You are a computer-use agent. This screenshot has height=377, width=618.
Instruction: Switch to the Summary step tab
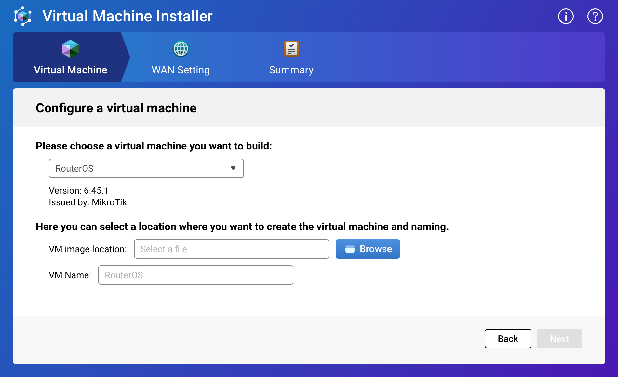[291, 57]
